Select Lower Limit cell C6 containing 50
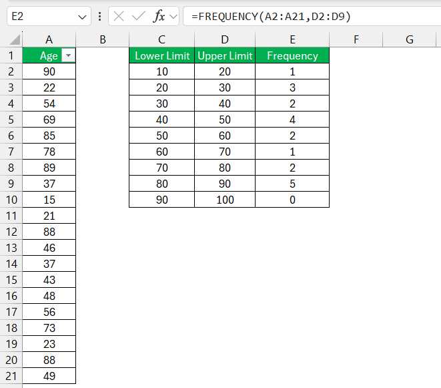The image size is (441, 388). coord(161,136)
